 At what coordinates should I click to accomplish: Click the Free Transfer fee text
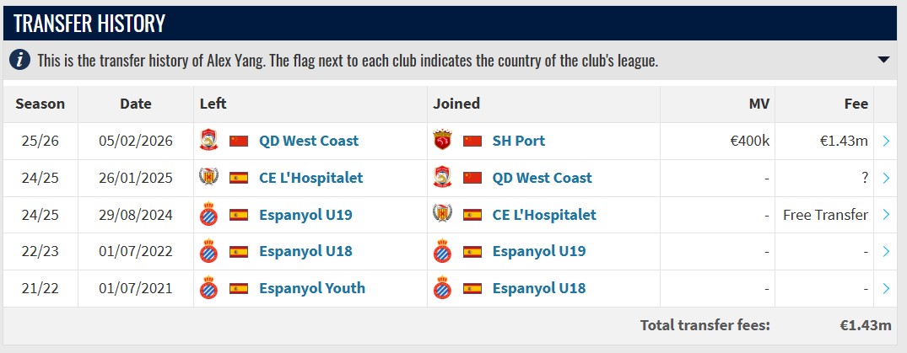click(x=825, y=215)
